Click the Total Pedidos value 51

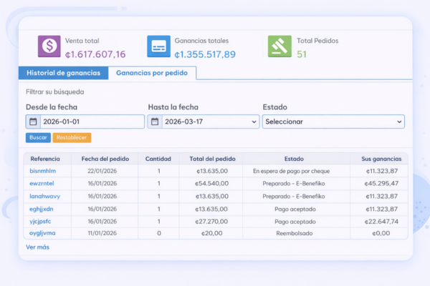coord(302,54)
